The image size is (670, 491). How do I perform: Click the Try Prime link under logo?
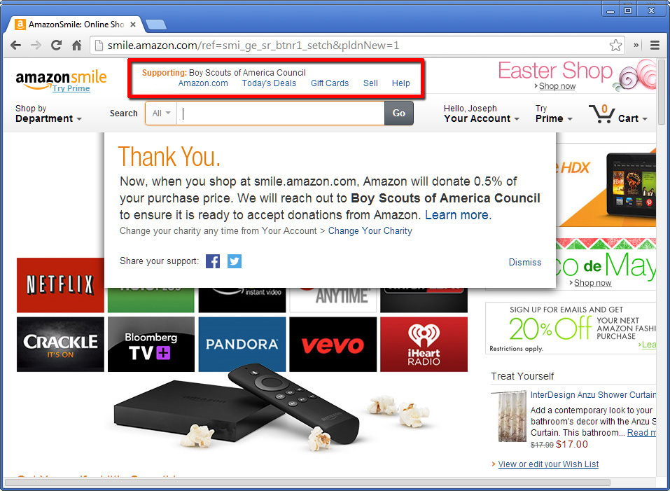pos(71,88)
